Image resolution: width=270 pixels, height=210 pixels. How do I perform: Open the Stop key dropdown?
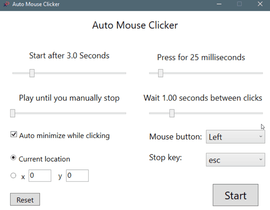235,159
